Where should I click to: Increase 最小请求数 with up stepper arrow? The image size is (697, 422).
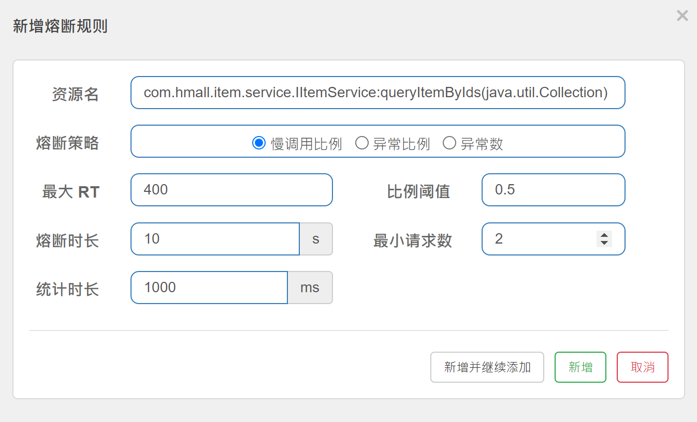pos(604,235)
